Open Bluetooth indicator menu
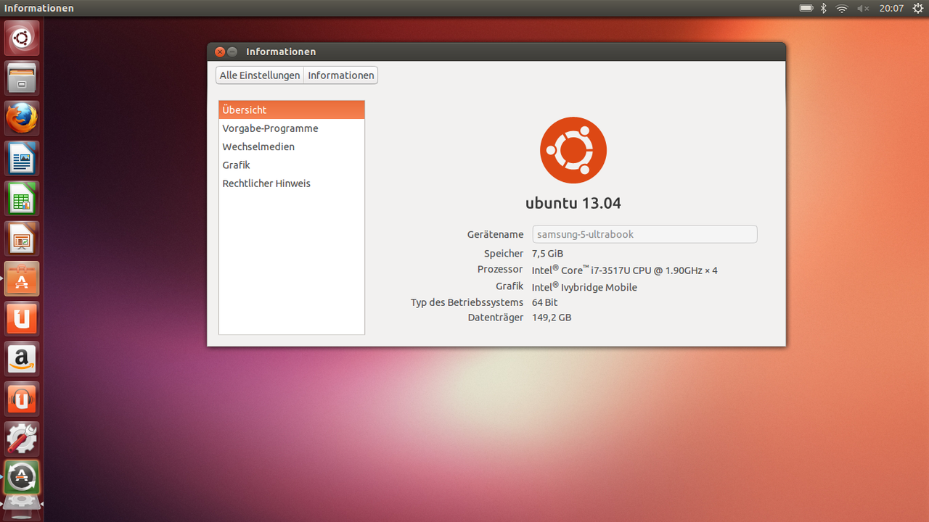 [824, 8]
